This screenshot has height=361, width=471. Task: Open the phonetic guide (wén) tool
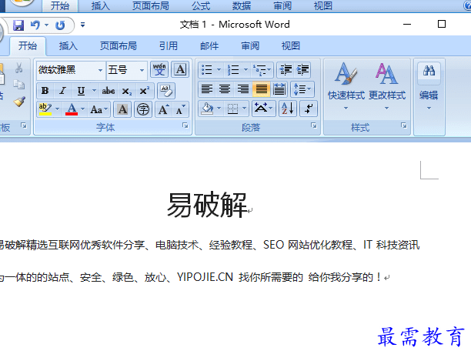(x=159, y=70)
